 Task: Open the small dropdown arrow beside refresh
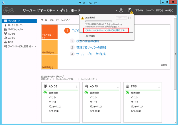pyautogui.click(x=117, y=11)
